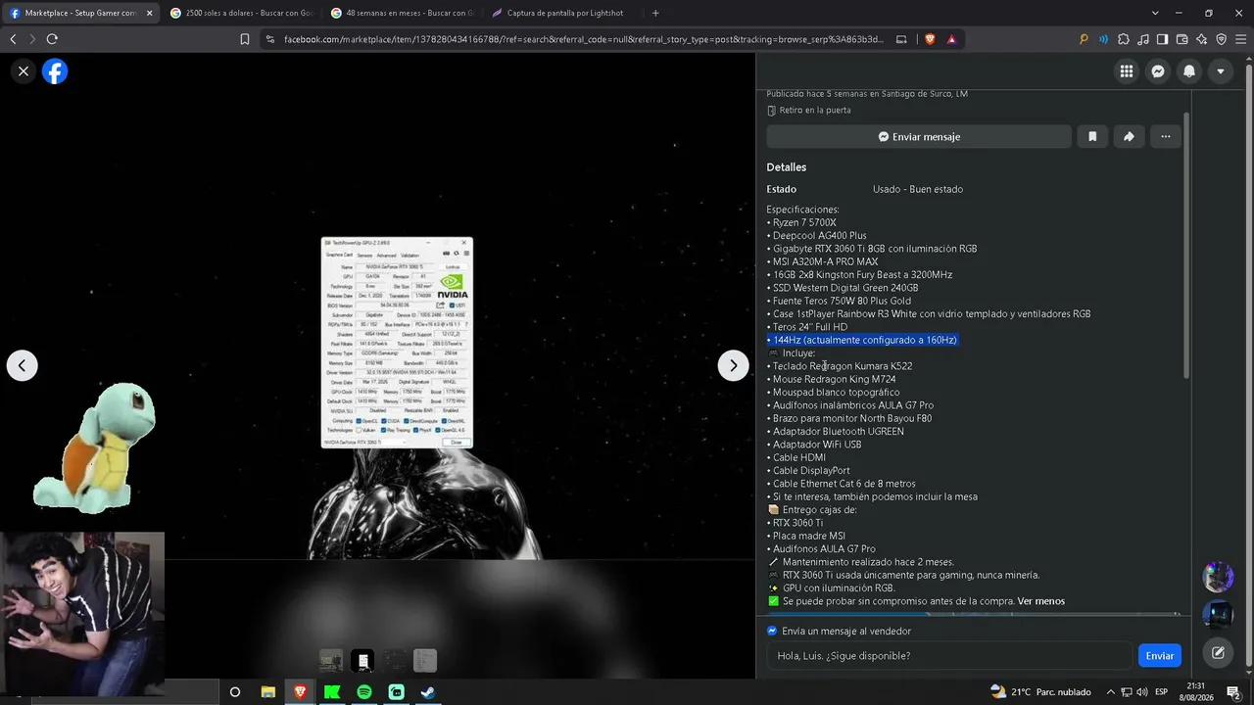Screen dimensions: 1254x705
Task: Show the next listing photo
Action: point(733,365)
